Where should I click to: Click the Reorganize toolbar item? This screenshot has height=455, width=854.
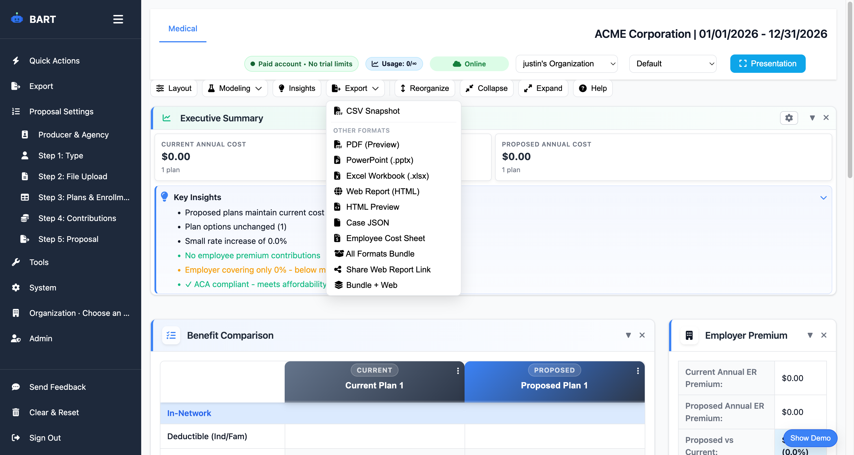tap(424, 88)
